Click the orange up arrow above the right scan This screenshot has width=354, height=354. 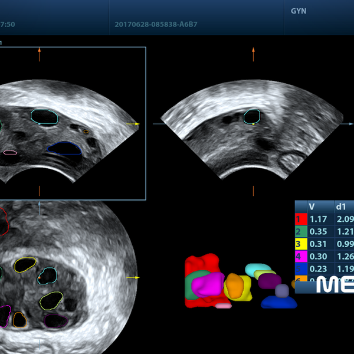click(x=253, y=54)
